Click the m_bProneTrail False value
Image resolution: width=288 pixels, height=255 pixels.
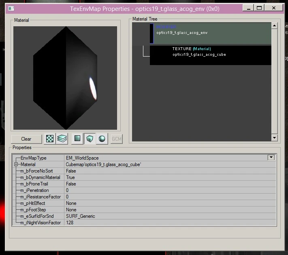pyautogui.click(x=71, y=184)
